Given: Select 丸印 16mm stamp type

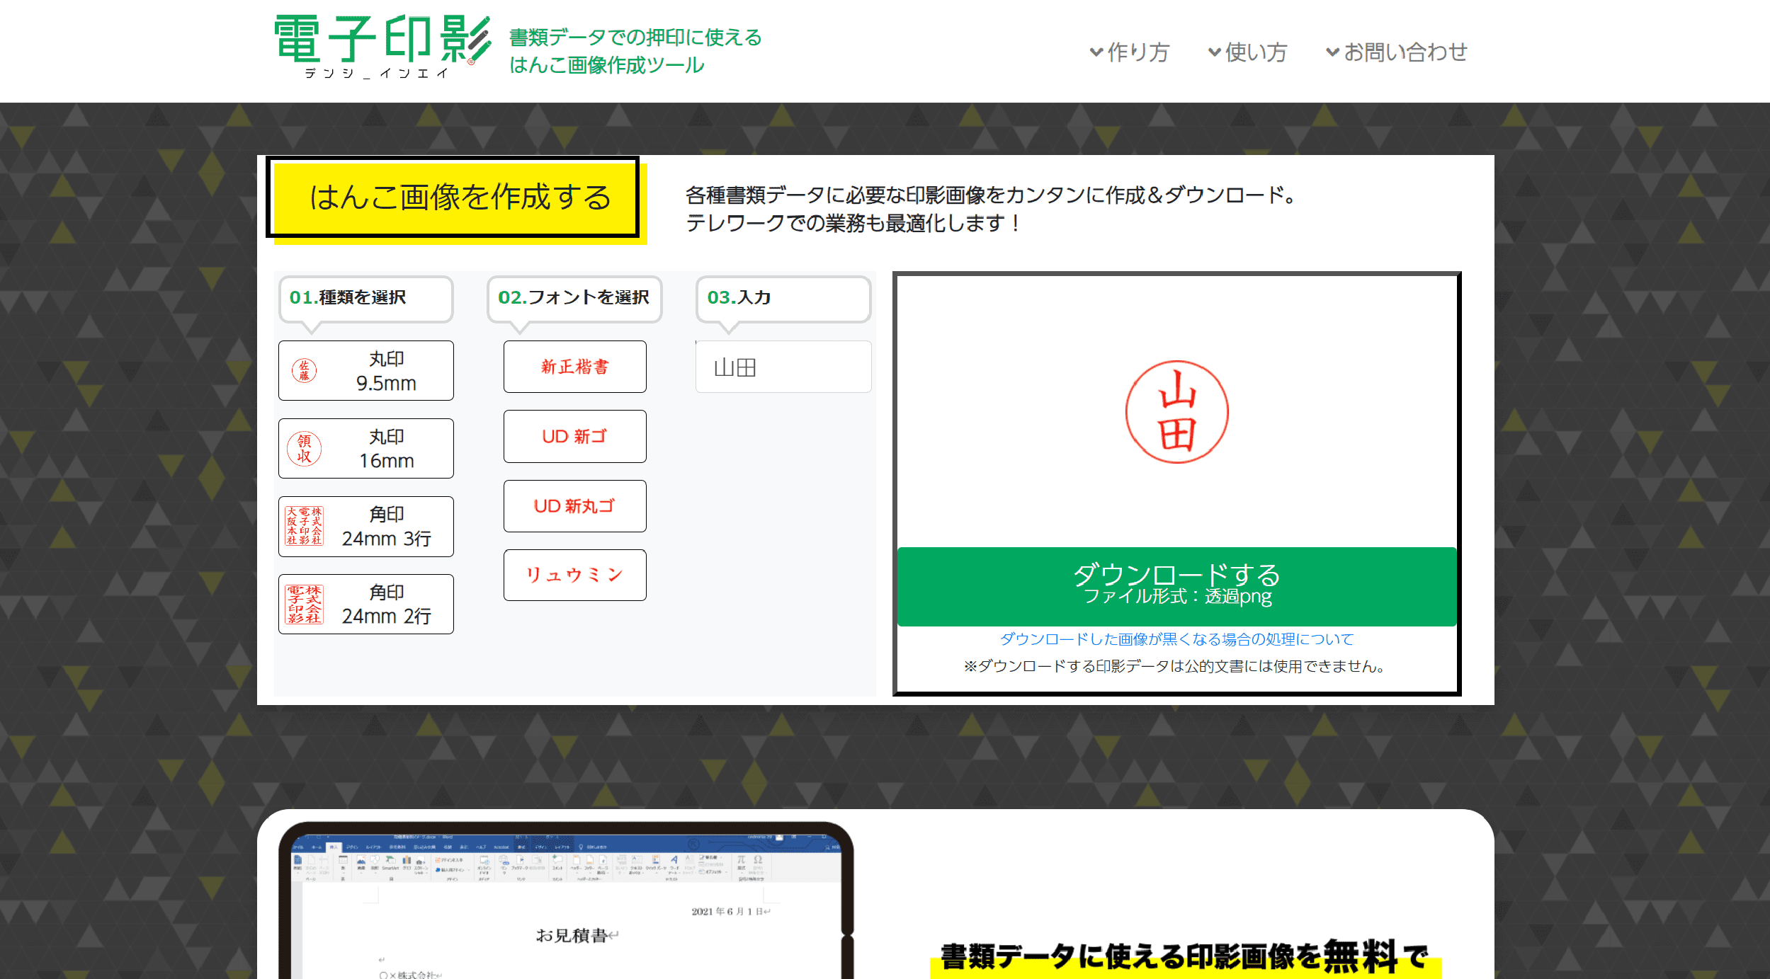Looking at the screenshot, I should [366, 449].
